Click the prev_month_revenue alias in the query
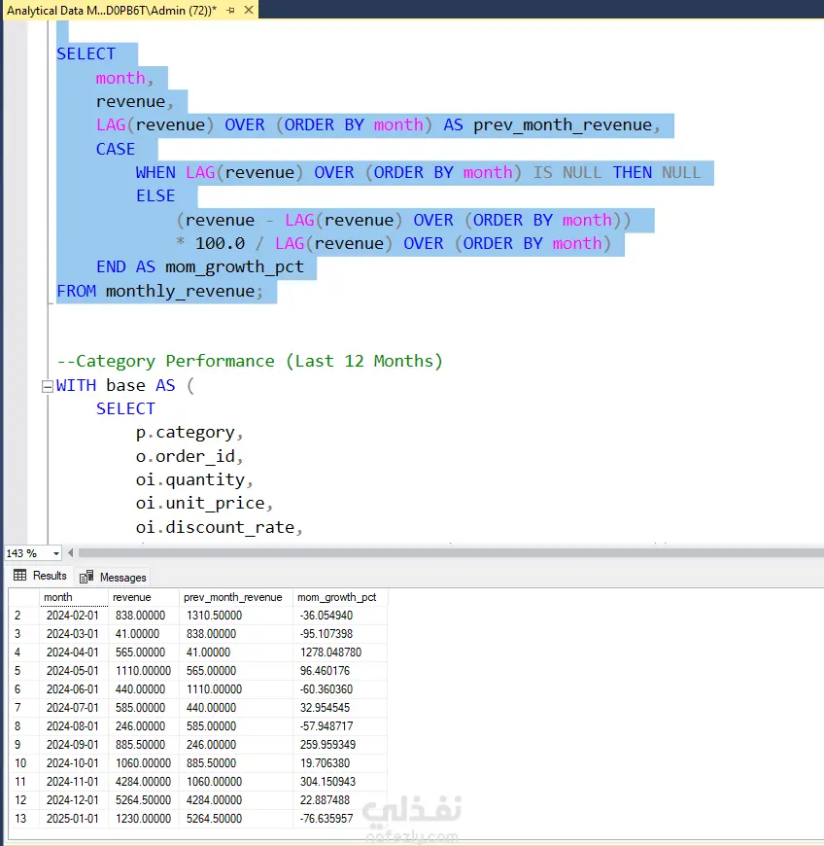This screenshot has height=846, width=824. (x=563, y=125)
